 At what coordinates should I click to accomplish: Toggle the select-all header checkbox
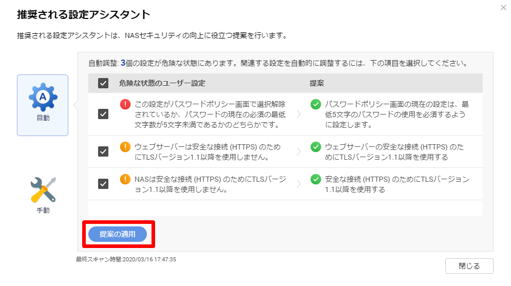pyautogui.click(x=103, y=83)
